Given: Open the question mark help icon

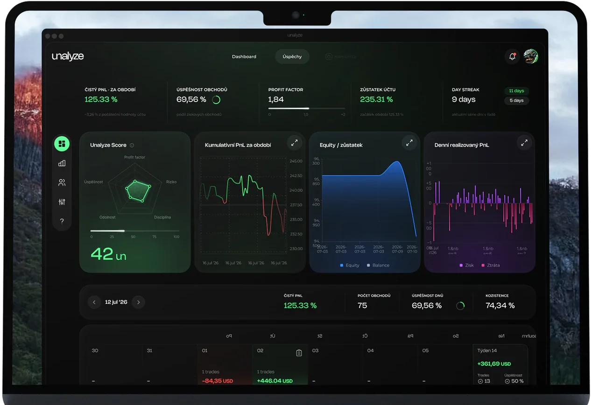Looking at the screenshot, I should click(x=62, y=221).
